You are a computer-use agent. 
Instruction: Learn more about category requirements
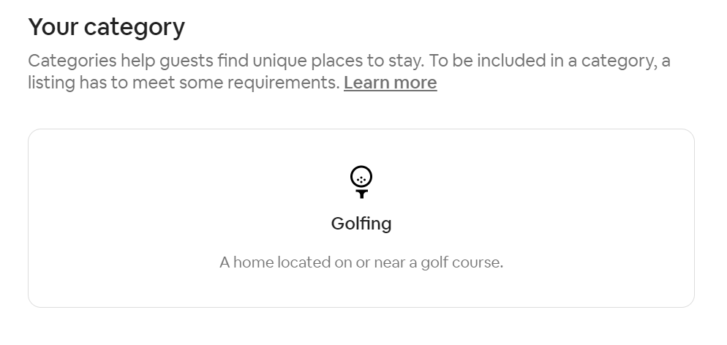pyautogui.click(x=391, y=83)
